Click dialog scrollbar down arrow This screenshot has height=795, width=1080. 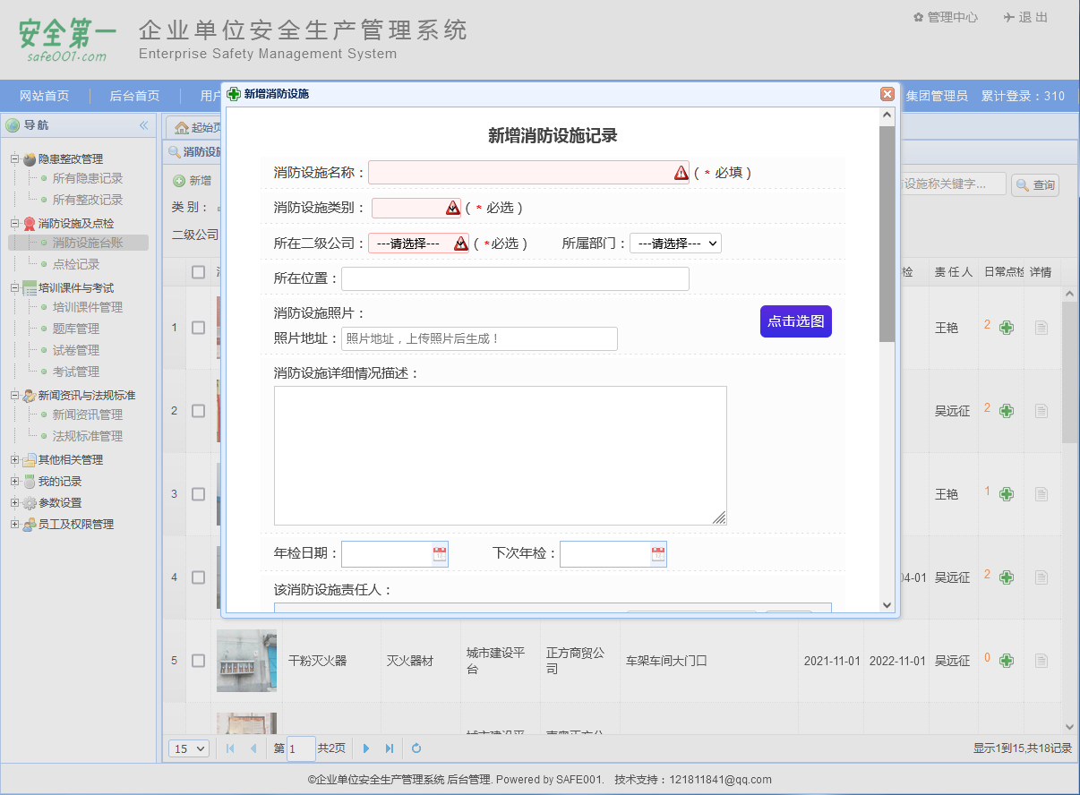[887, 605]
